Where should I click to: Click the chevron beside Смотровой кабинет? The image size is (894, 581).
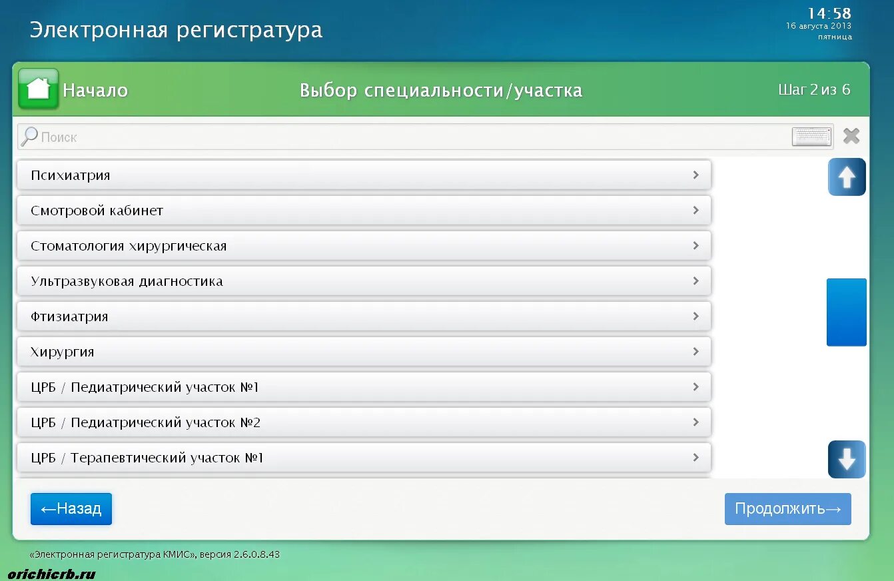[x=696, y=210]
